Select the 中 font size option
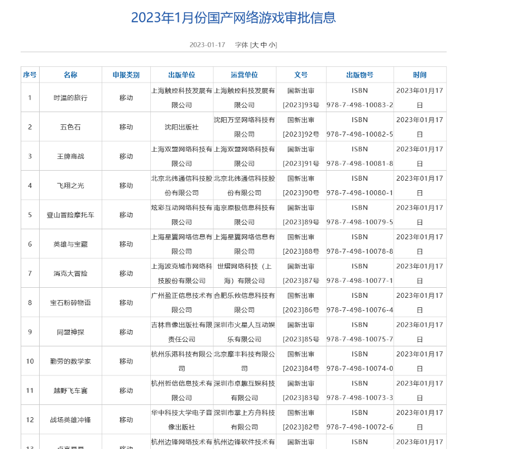Image resolution: width=505 pixels, height=449 pixels. click(263, 45)
